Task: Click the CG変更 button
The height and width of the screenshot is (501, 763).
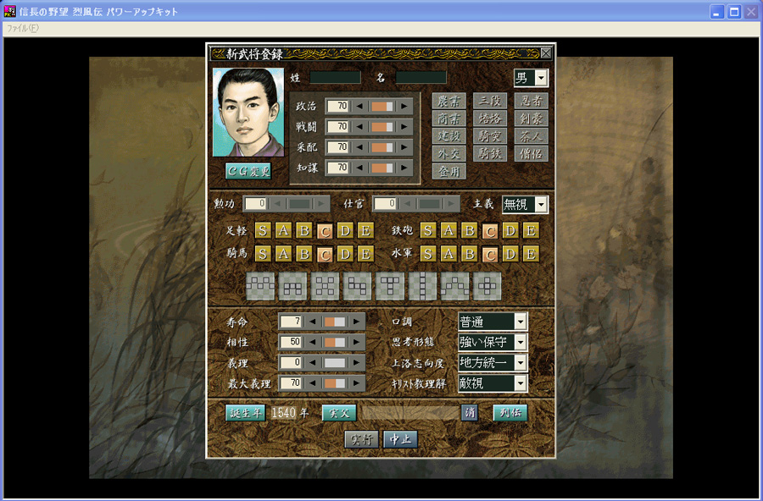Action: [248, 171]
